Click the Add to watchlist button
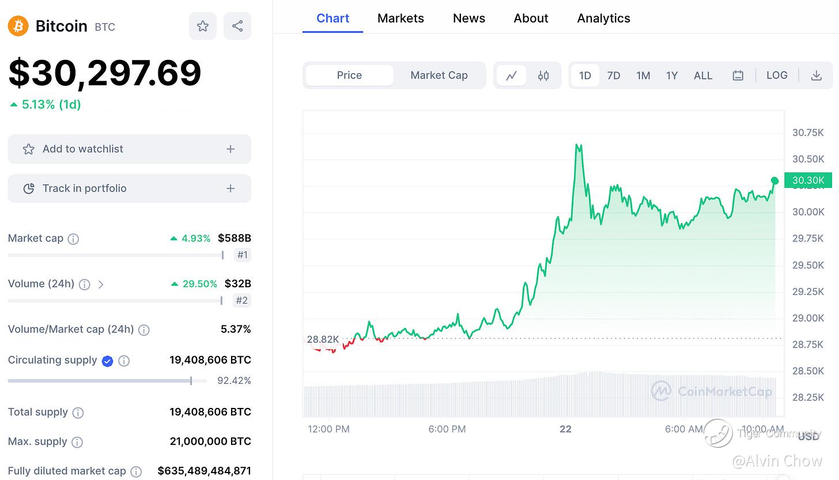 coord(130,149)
